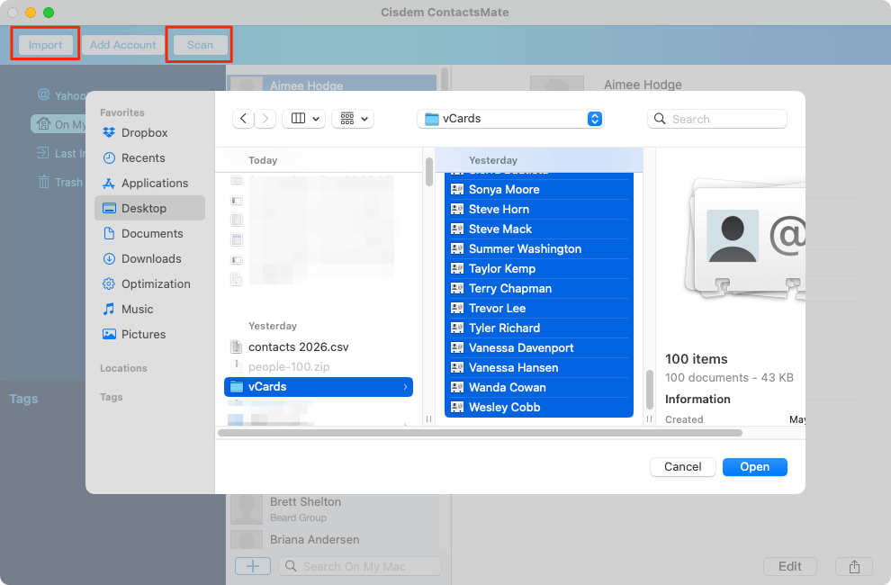
Task: Select the Terry Chapman vCard
Action: 539,288
